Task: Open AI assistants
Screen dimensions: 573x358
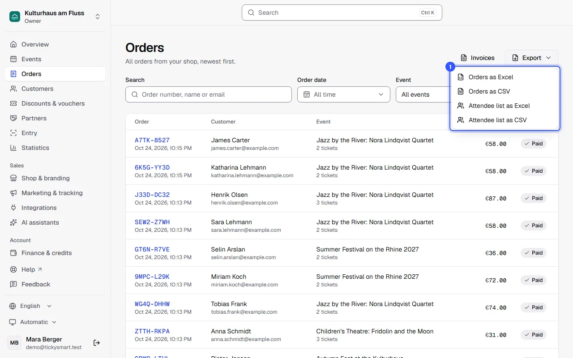Action: point(56,222)
